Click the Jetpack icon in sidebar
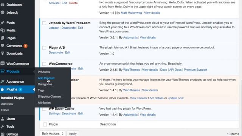 click(x=3, y=12)
